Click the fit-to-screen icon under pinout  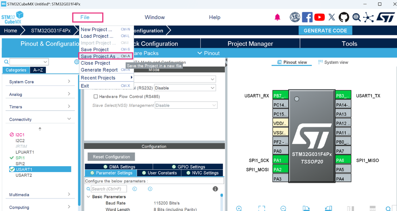point(261,209)
